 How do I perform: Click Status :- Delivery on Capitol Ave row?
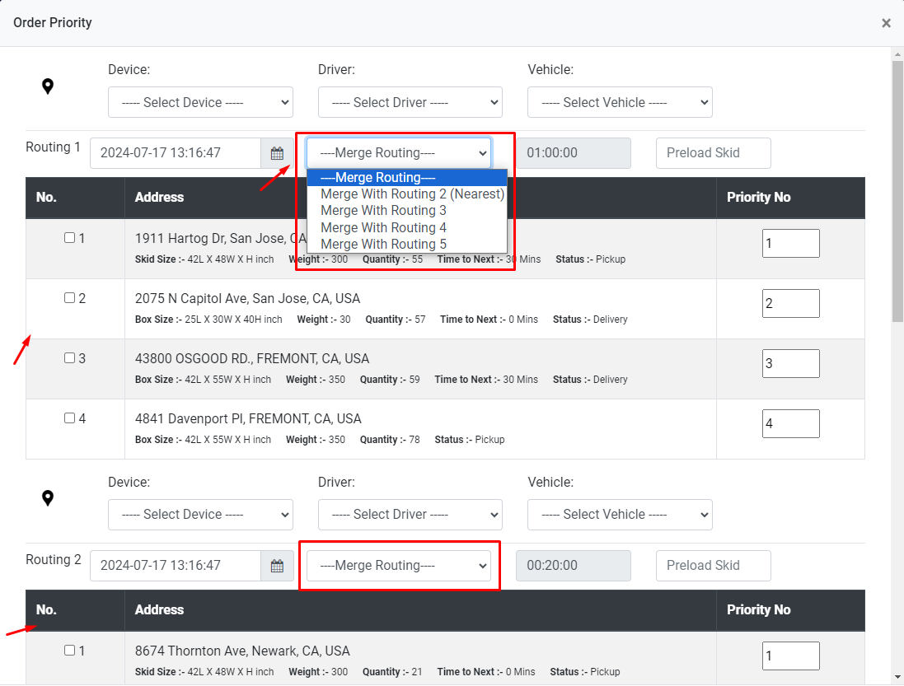point(590,319)
